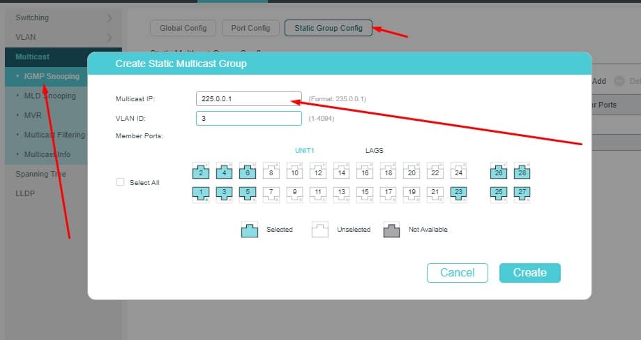Select member port 9

[294, 194]
